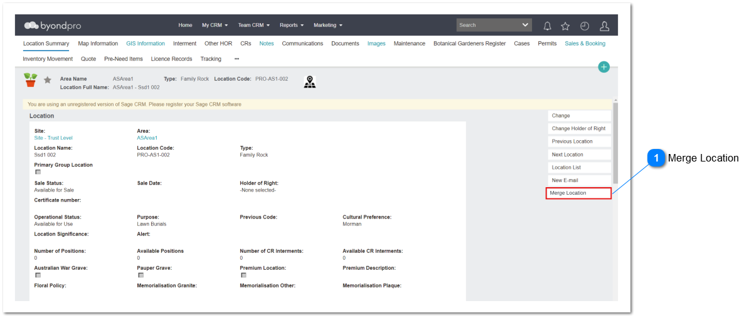This screenshot has width=749, height=318.
Task: Open the Botanical Gardeners Register tab
Action: tap(470, 43)
